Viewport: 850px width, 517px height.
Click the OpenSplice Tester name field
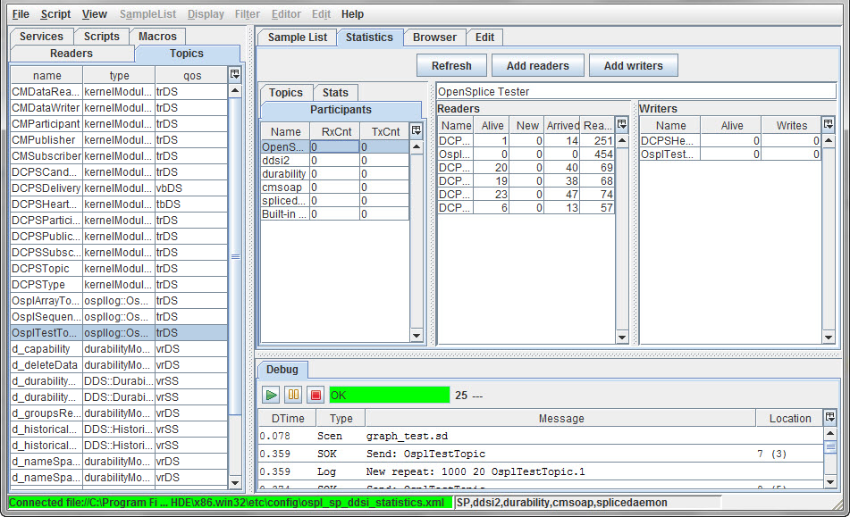point(635,91)
